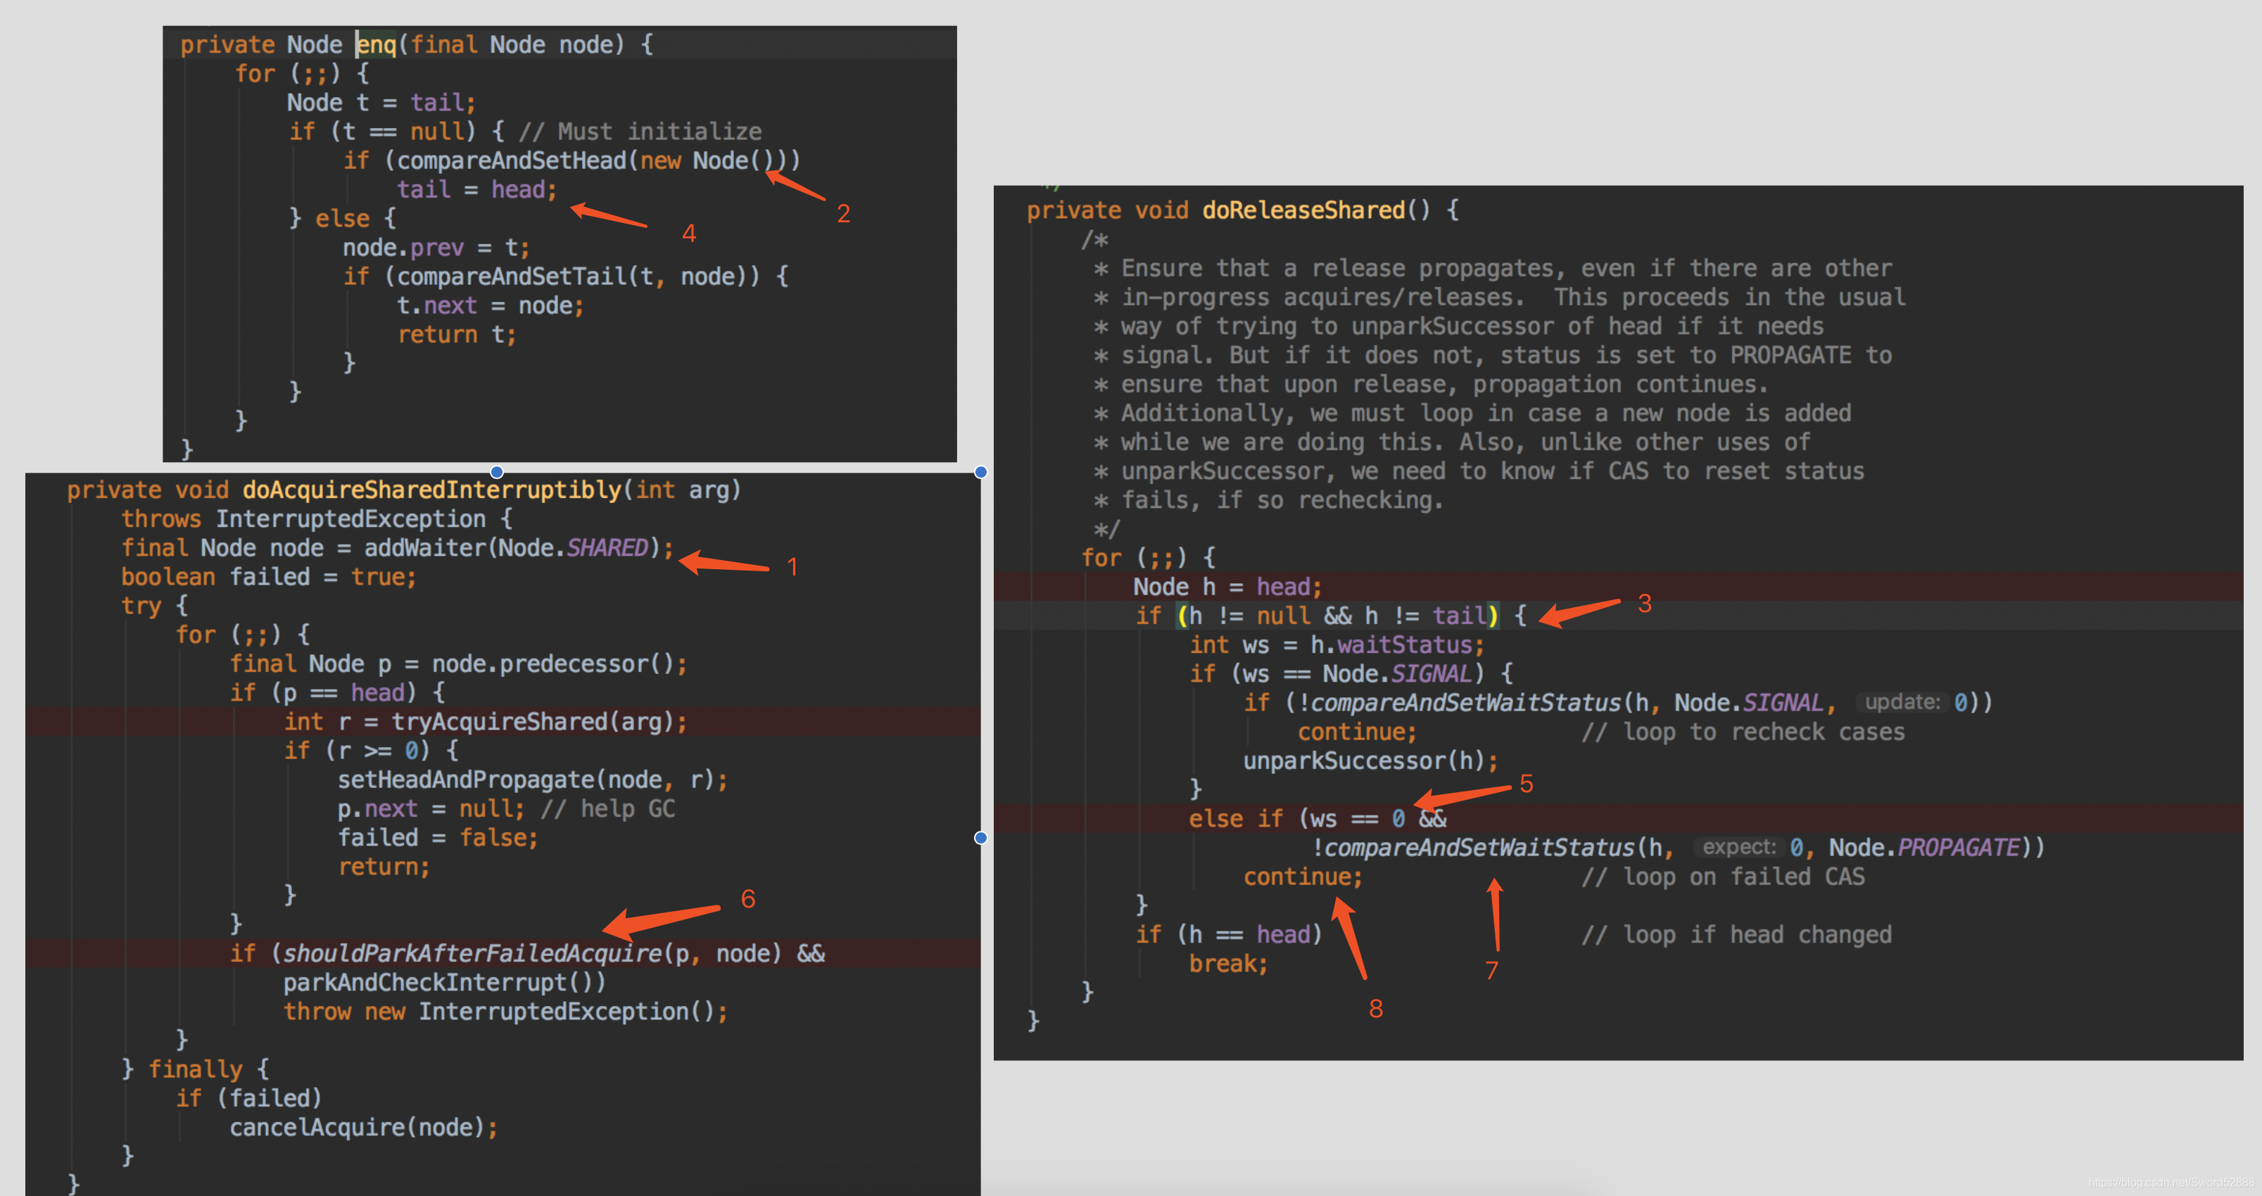Viewport: 2262px width, 1196px height.
Task: Click the doReleaseShared method name
Action: [1303, 210]
